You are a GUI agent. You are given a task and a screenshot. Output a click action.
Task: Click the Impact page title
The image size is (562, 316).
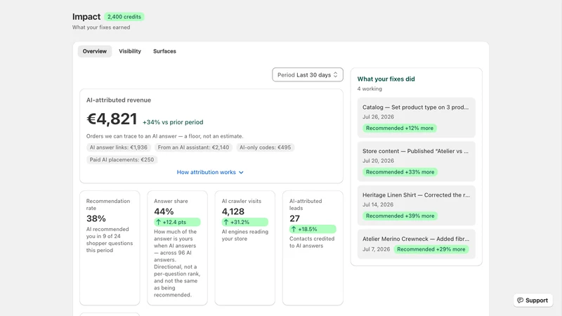[x=86, y=17]
